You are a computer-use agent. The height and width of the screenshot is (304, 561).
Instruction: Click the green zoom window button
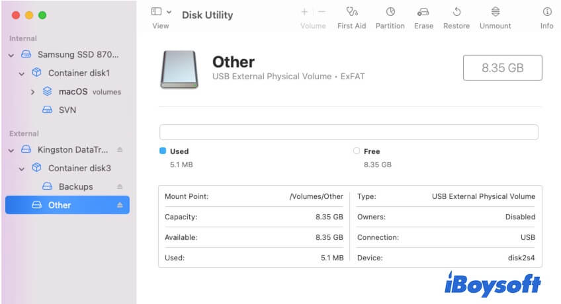[x=42, y=15]
